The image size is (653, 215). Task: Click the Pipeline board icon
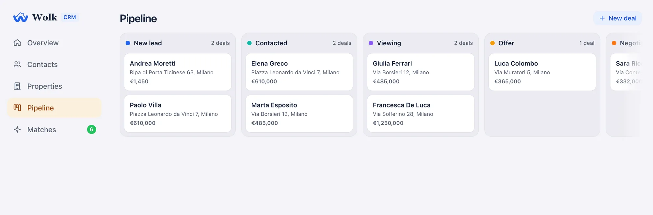(x=17, y=108)
